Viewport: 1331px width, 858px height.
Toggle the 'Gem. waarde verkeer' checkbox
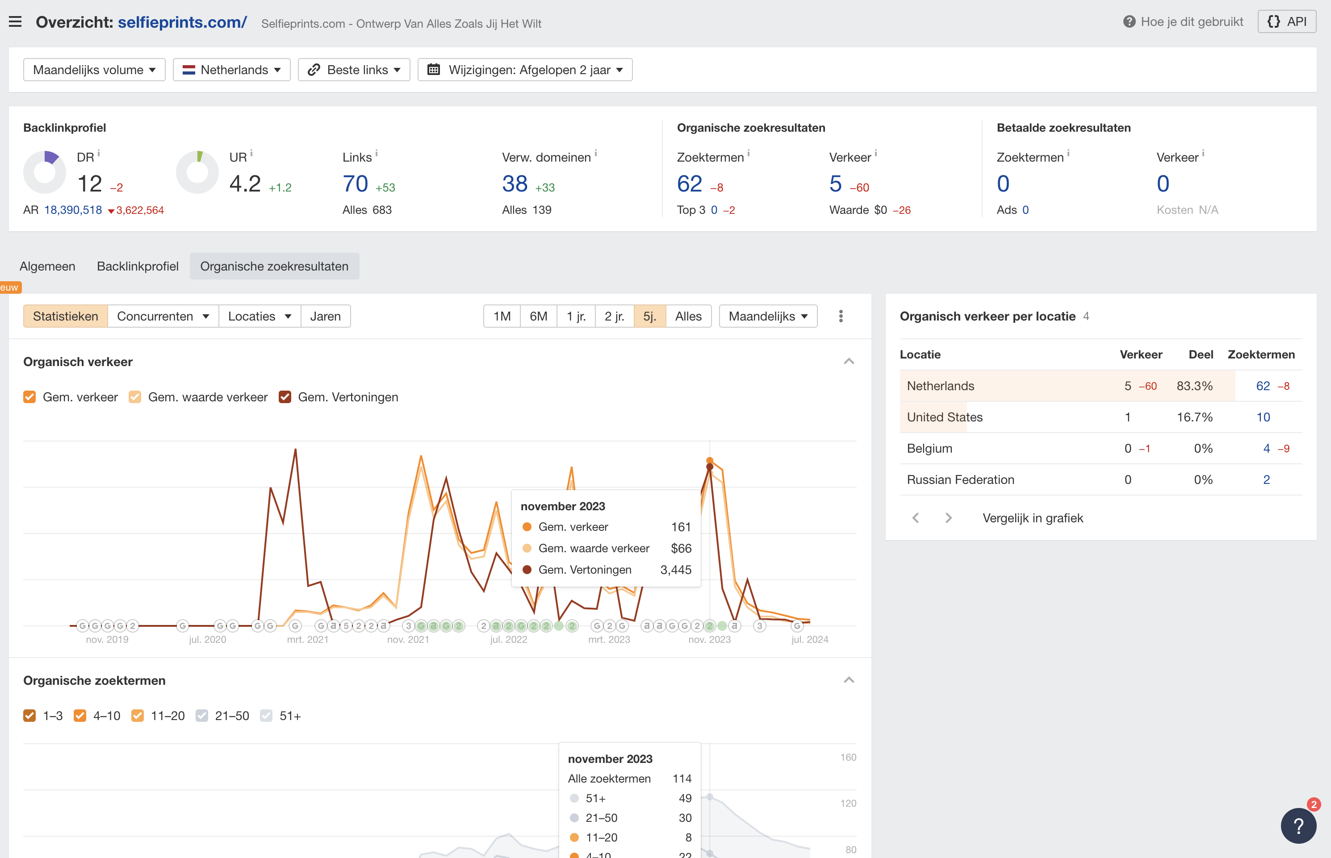click(x=135, y=397)
